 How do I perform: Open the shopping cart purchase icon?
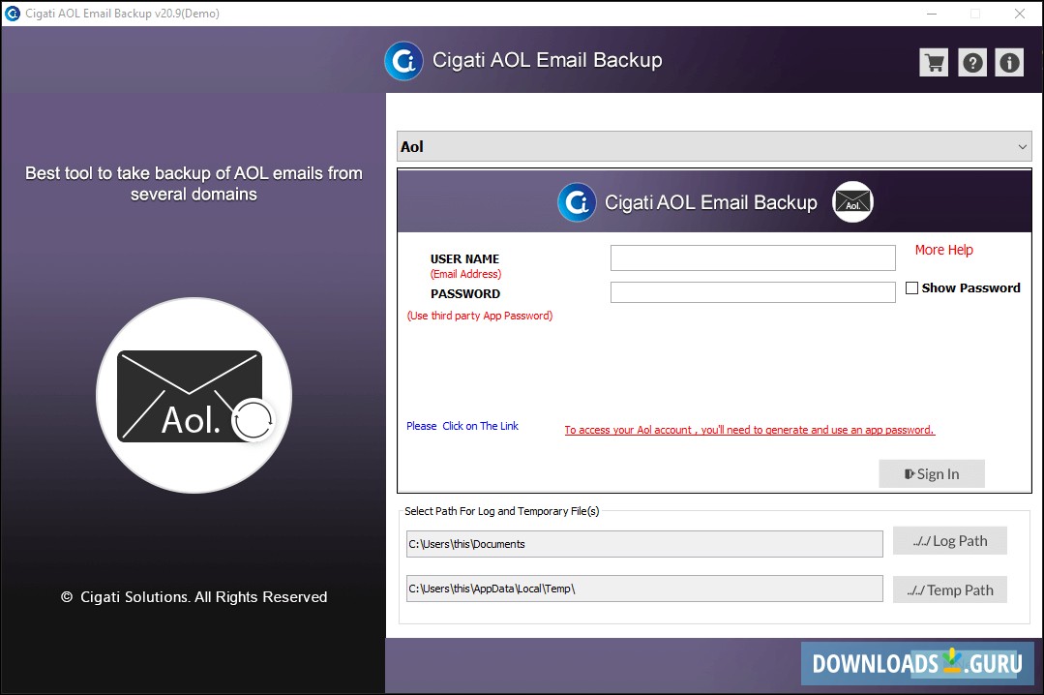pyautogui.click(x=934, y=63)
